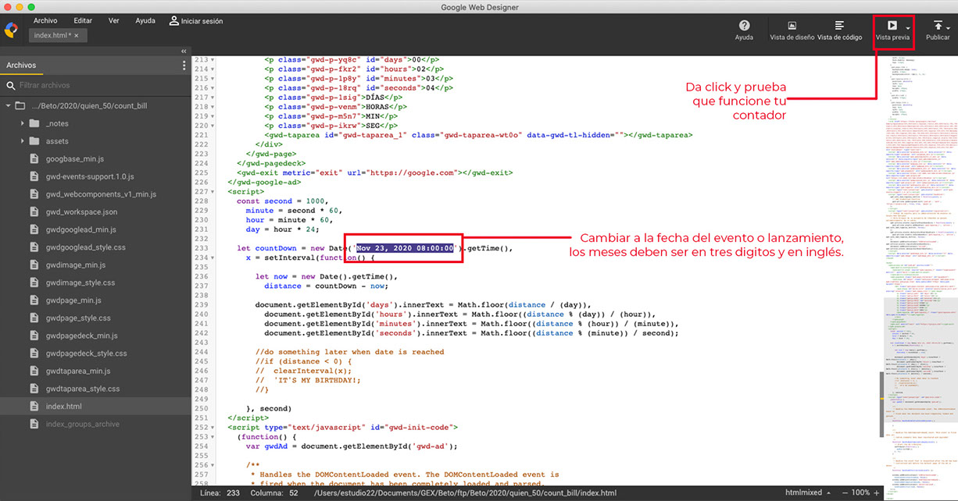Expand the _notes folder
Screen dimensions: 958x501
click(x=22, y=123)
